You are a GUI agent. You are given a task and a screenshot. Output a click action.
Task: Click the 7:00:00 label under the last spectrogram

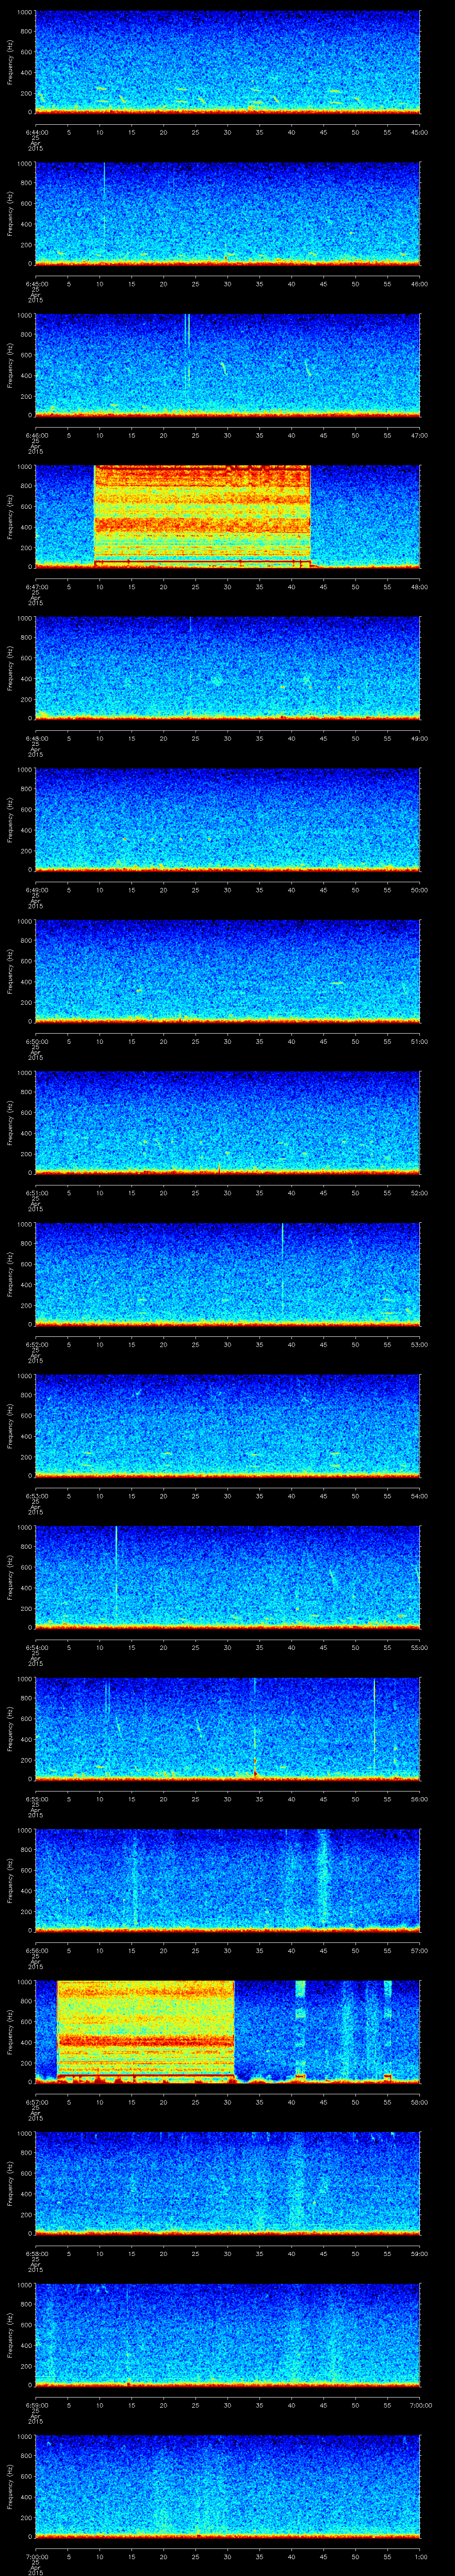[36, 2556]
